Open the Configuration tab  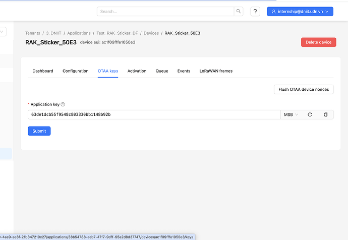coord(75,71)
